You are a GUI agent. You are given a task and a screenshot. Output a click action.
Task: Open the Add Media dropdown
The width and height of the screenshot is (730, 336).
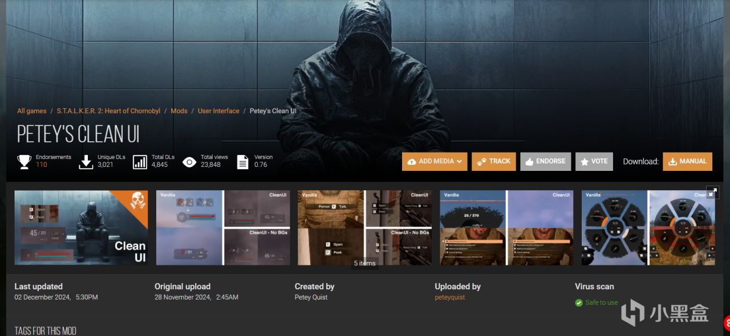[435, 161]
